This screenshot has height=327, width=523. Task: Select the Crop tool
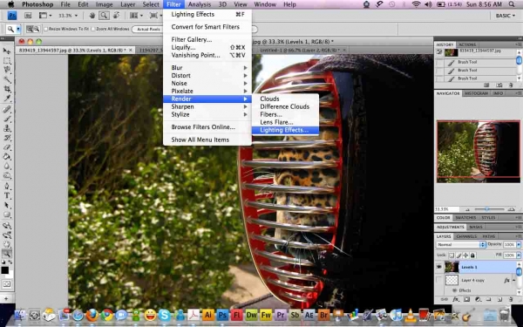[7, 89]
